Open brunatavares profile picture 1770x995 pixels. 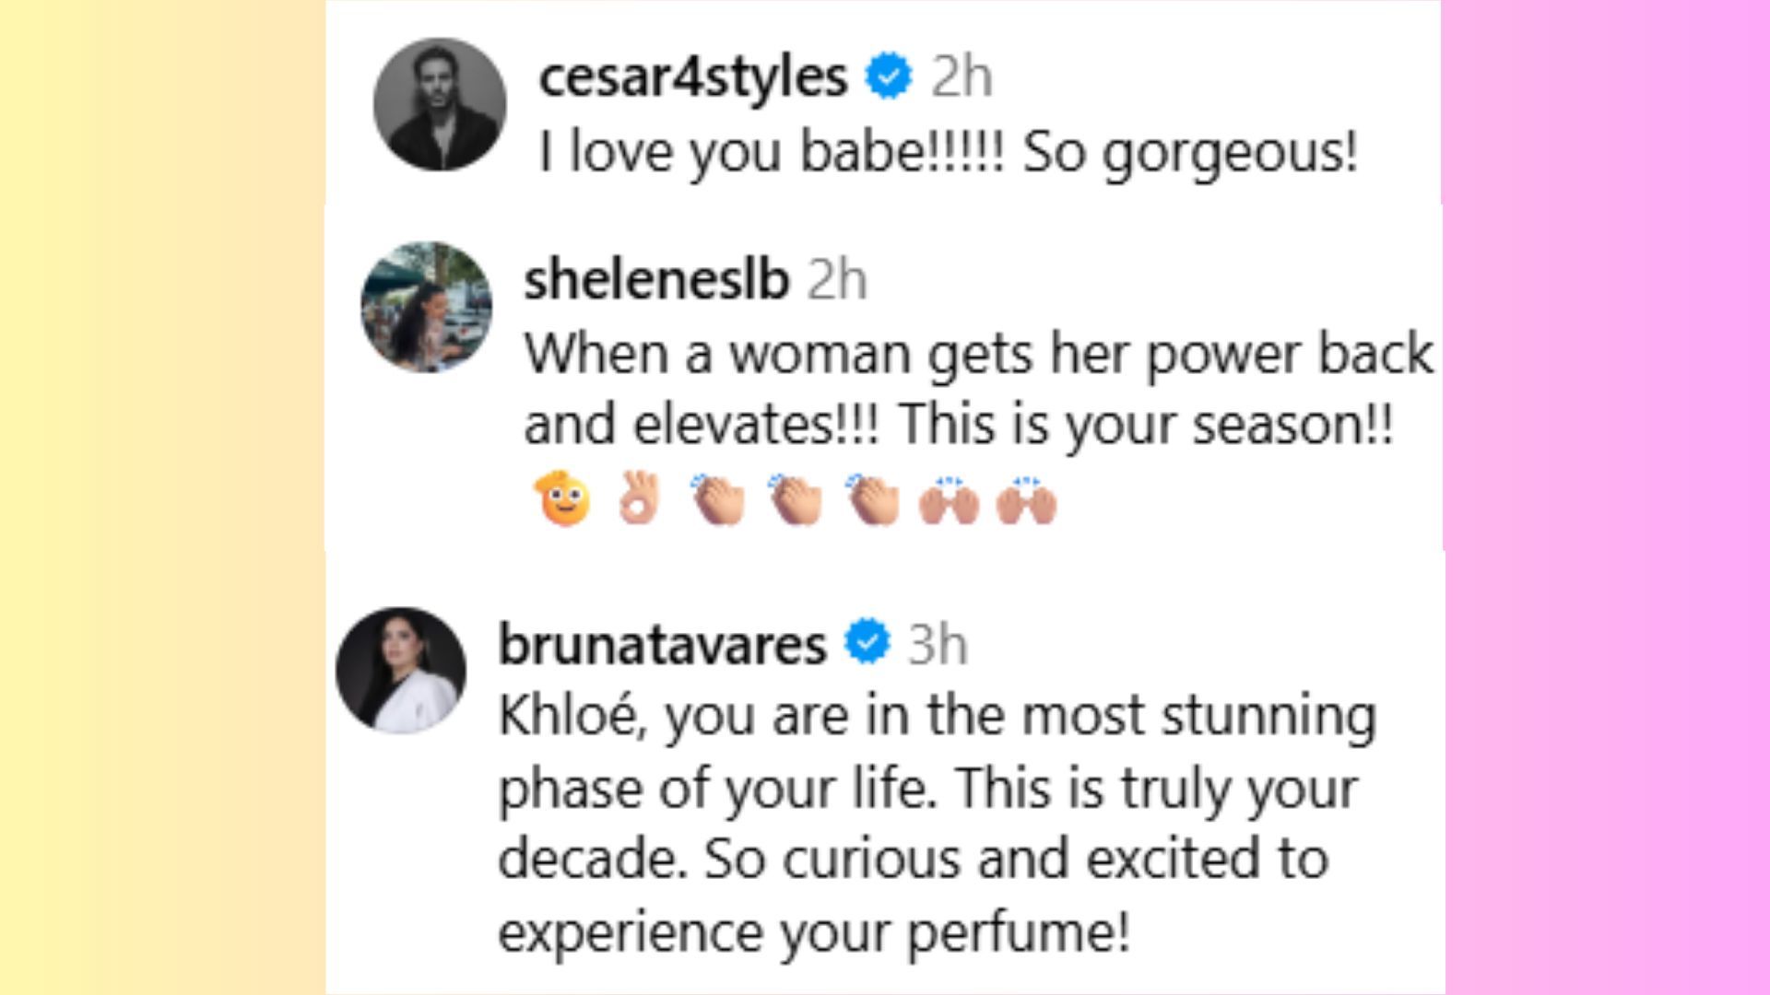[401, 670]
